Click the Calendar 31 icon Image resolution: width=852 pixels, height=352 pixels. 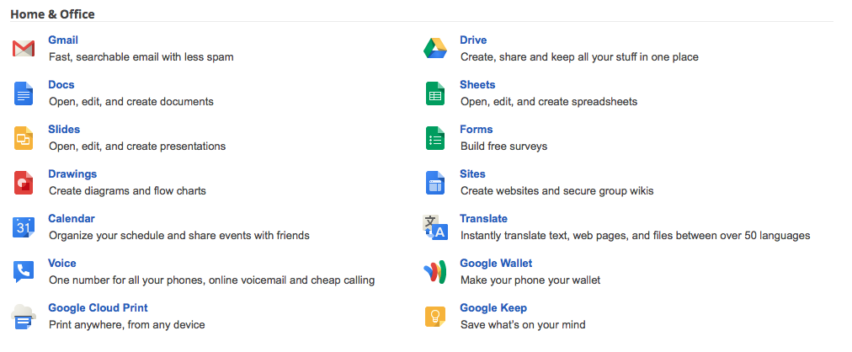[x=24, y=227]
